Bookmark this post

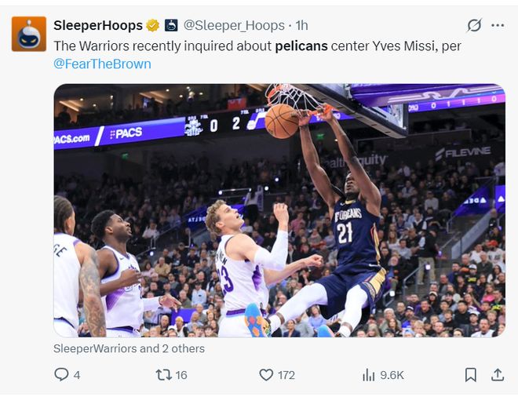coord(471,375)
